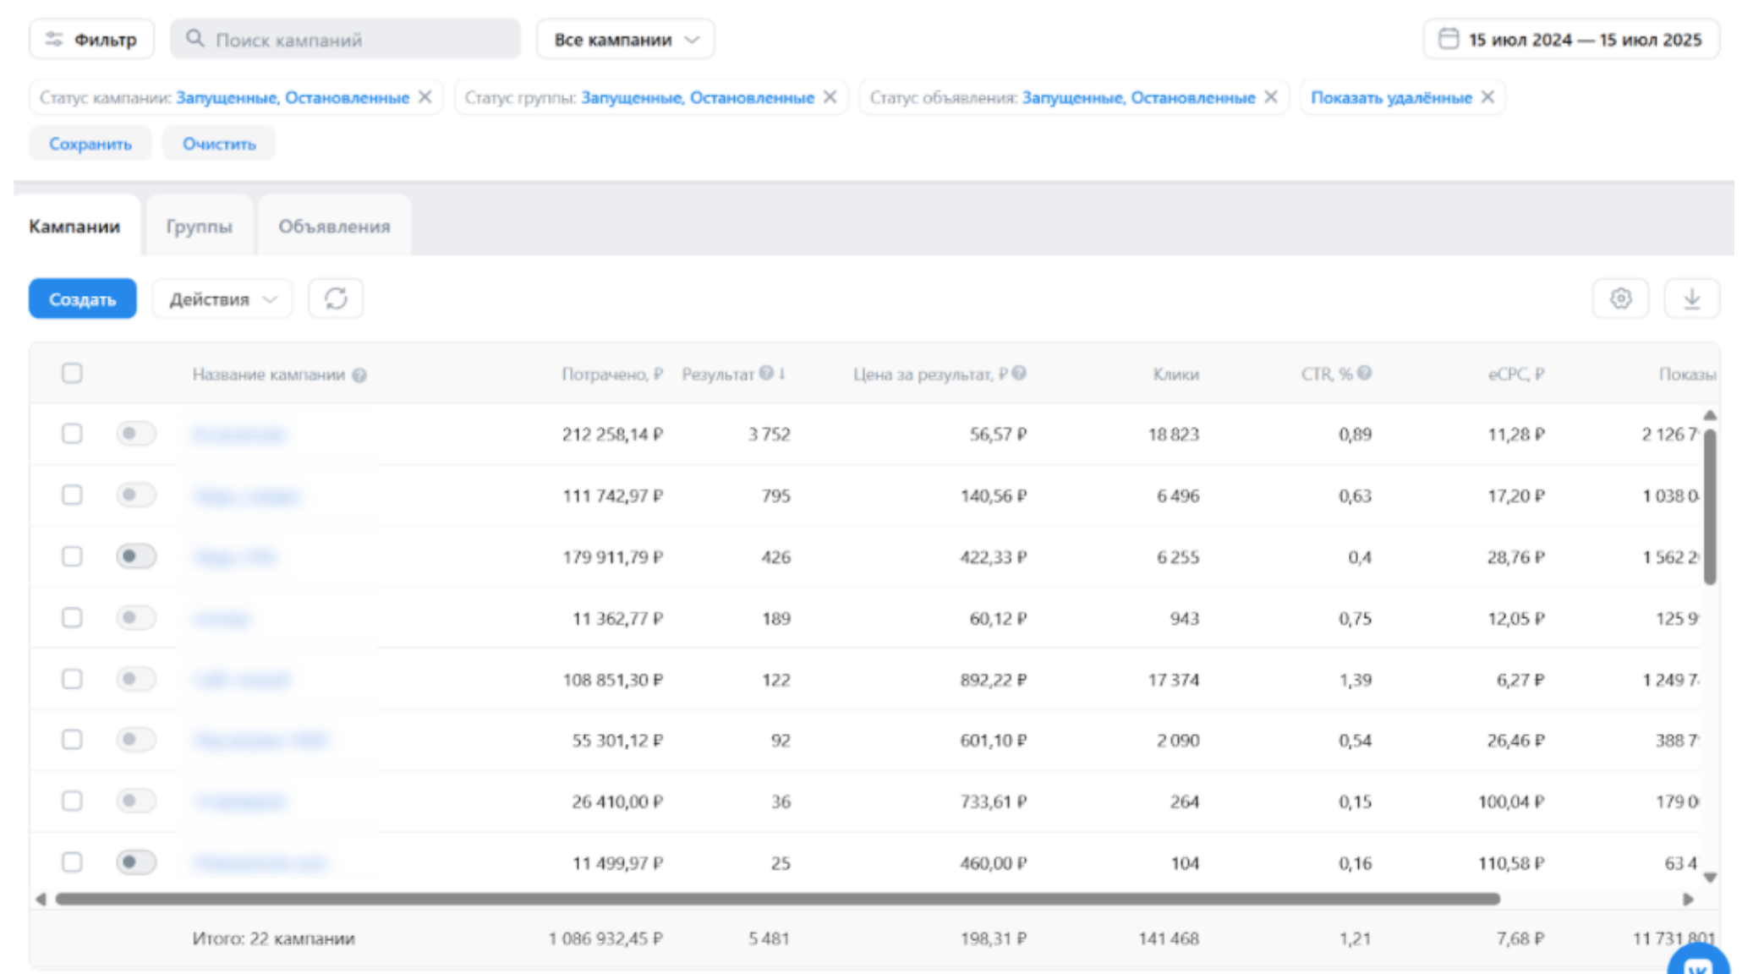Remove the Статус кампании filter chip
Image resolution: width=1764 pixels, height=974 pixels.
click(x=425, y=97)
